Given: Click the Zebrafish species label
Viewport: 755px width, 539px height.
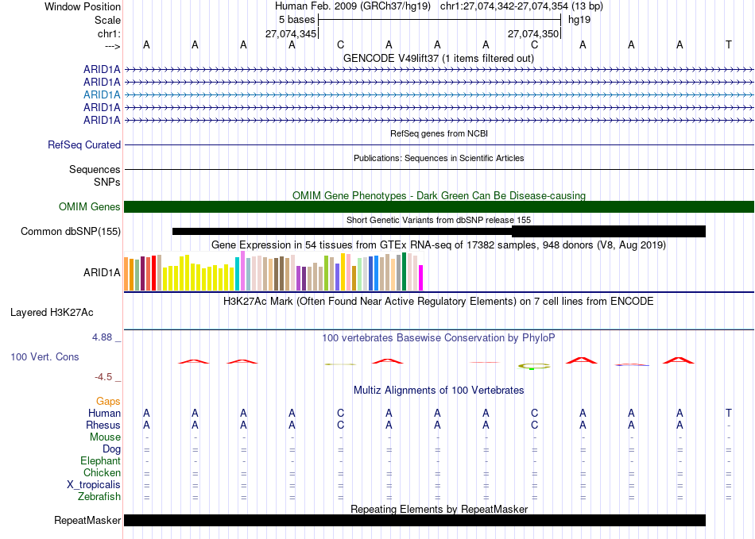Looking at the screenshot, I should [x=99, y=497].
